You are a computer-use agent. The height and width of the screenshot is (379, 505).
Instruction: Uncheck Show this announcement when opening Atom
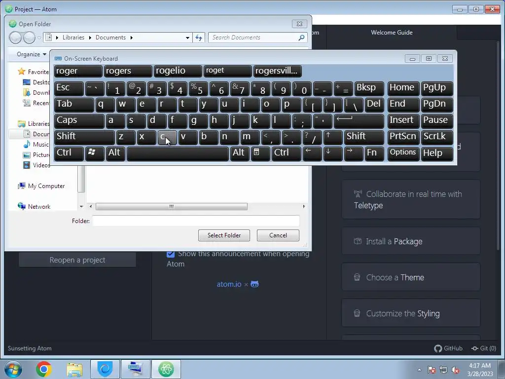[x=171, y=254]
